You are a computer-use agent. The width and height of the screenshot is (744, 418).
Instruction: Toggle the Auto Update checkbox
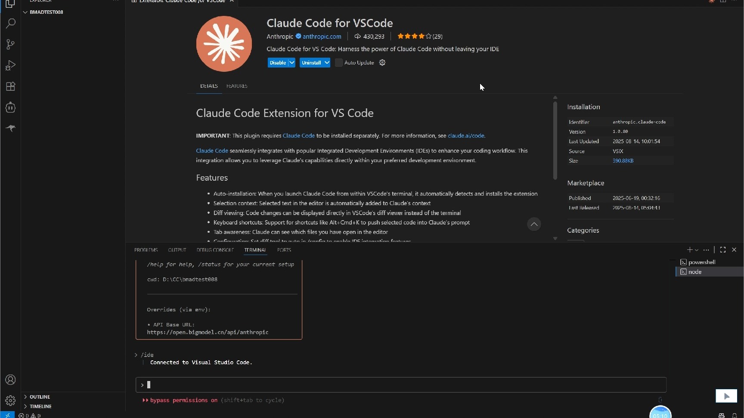tap(339, 63)
